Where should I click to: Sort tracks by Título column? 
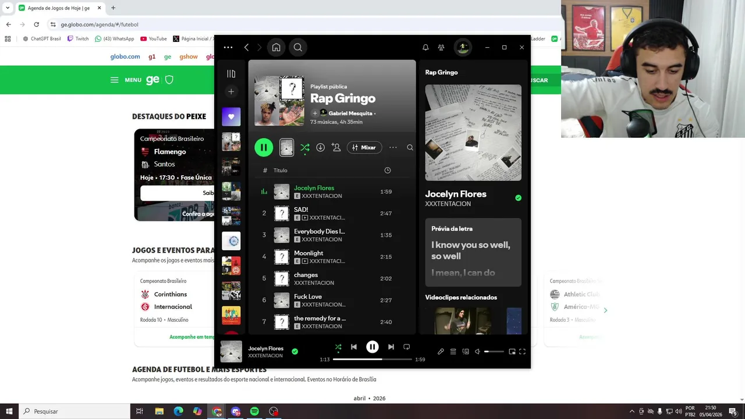coord(281,171)
